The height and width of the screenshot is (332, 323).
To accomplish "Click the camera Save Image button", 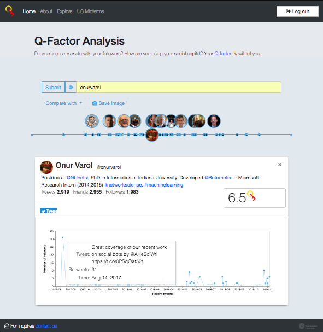I will tap(108, 103).
